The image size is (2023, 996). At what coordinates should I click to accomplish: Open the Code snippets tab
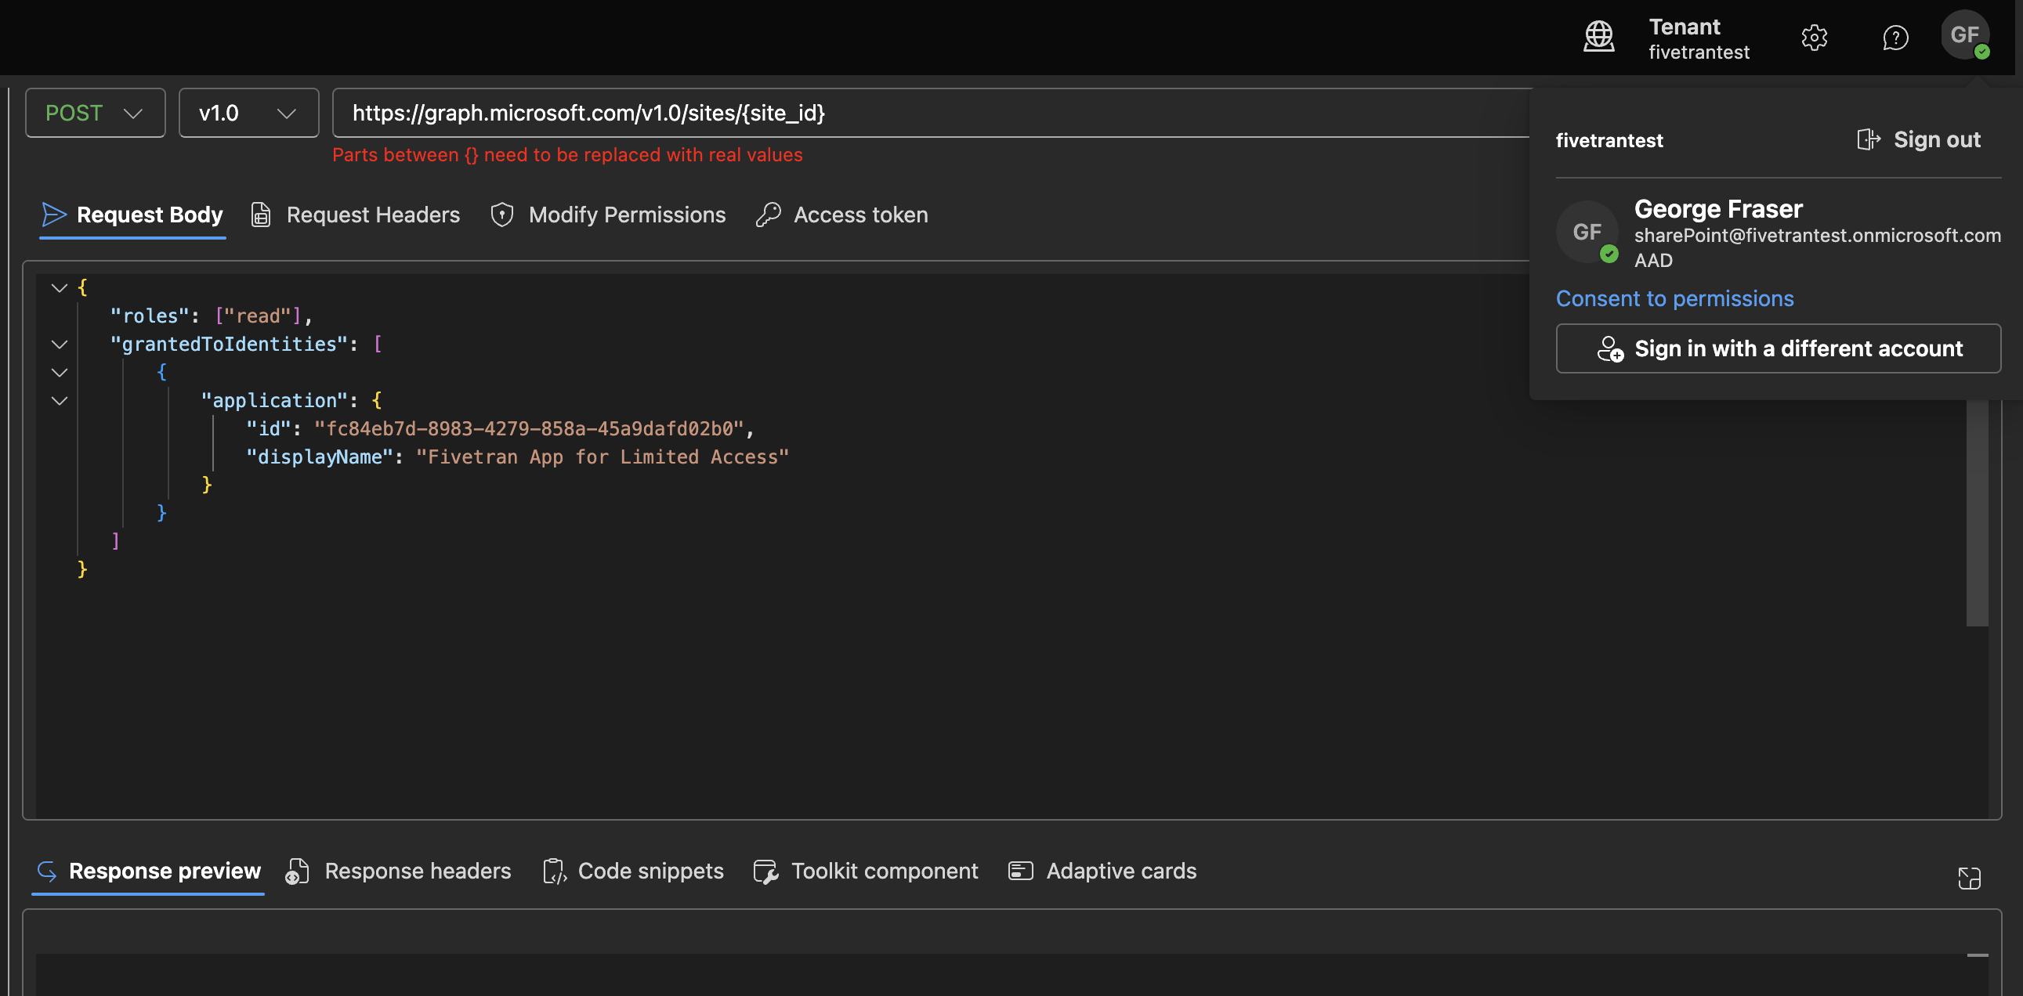pos(633,871)
